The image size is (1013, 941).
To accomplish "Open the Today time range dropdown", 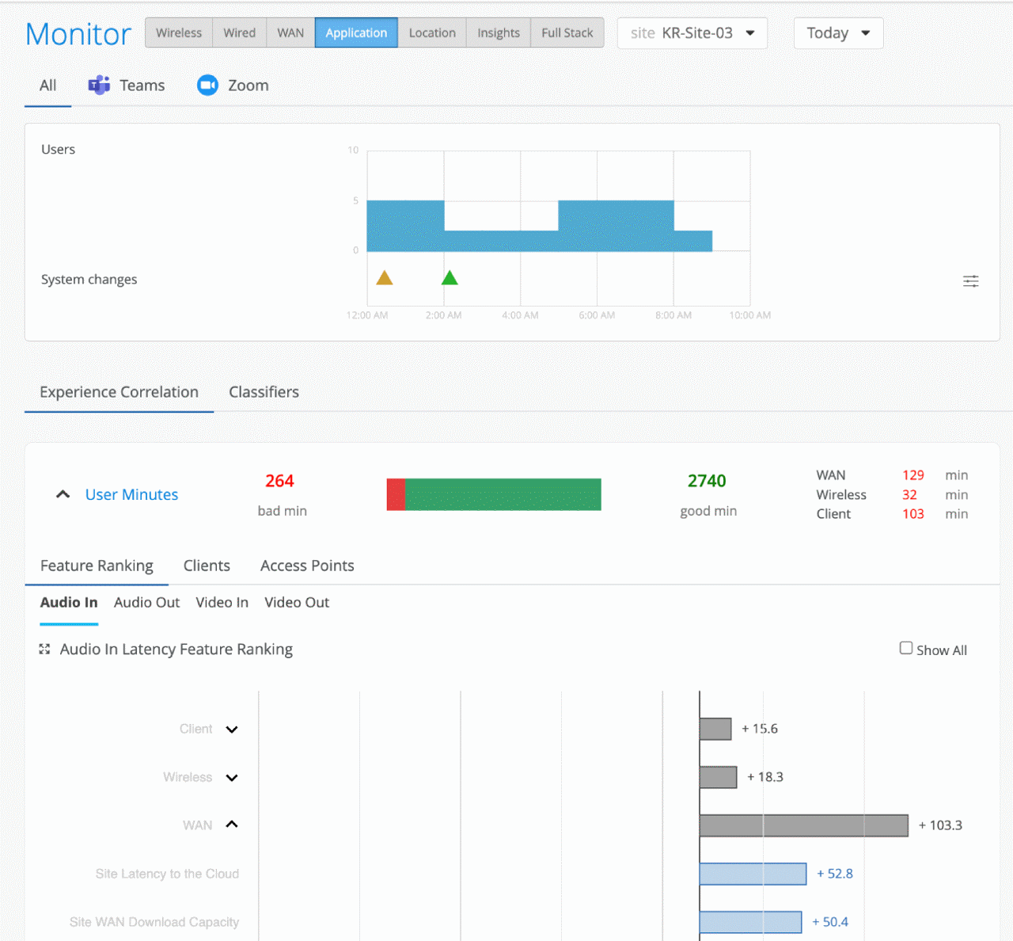I will tap(838, 32).
